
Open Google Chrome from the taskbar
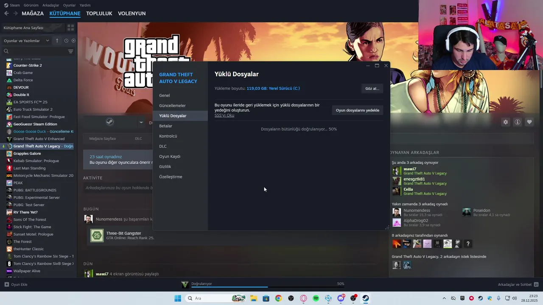coord(278,298)
